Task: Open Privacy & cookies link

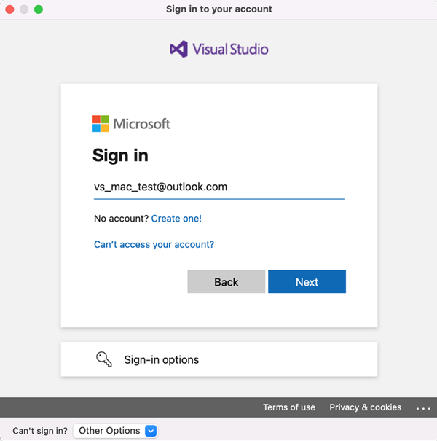Action: [366, 407]
